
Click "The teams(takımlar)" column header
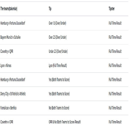[9, 9]
